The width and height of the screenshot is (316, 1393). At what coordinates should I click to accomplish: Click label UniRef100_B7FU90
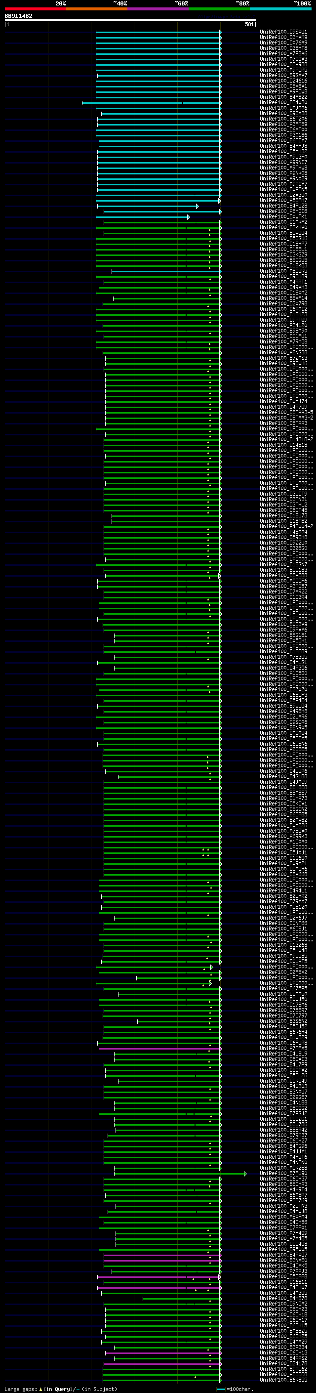pos(283,1174)
